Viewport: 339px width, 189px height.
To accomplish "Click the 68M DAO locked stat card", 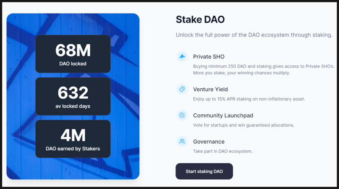I will click(73, 54).
